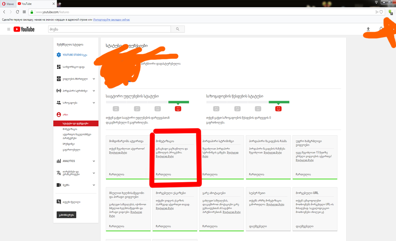The height and width of the screenshot is (241, 396).
Task: Click Learn more in უფრო ხანგრძლივი ვიდეოები card
Action: [305, 161]
